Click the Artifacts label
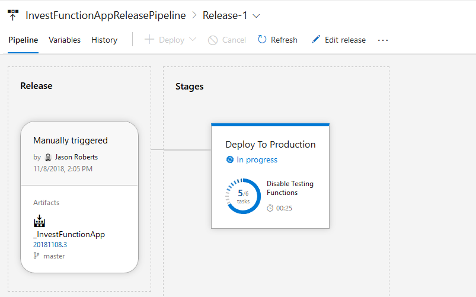 46,203
